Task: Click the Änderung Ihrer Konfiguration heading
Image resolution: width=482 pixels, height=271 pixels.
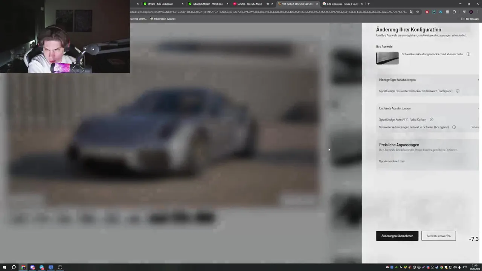Action: [409, 30]
